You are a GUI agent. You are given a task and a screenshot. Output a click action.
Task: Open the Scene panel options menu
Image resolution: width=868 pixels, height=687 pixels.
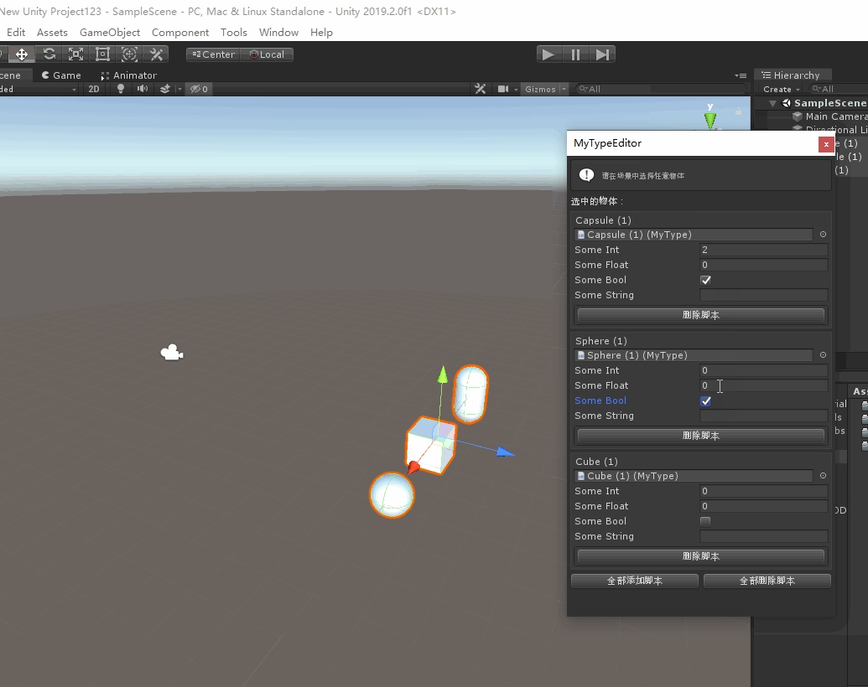point(741,75)
